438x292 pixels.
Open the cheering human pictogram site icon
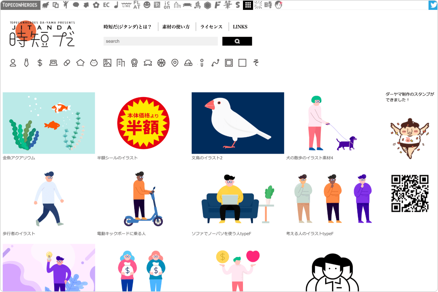66,5
